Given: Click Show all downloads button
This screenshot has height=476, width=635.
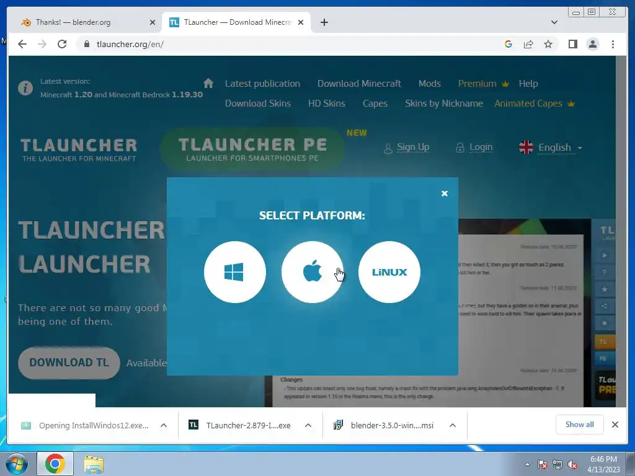Looking at the screenshot, I should click(580, 424).
